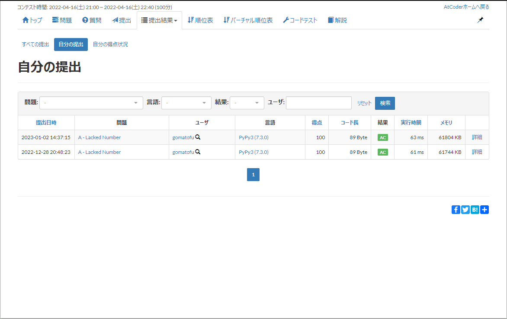Sort by 実行時間 column header

[411, 122]
